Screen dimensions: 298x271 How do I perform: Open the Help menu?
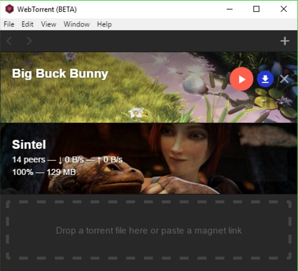[104, 24]
